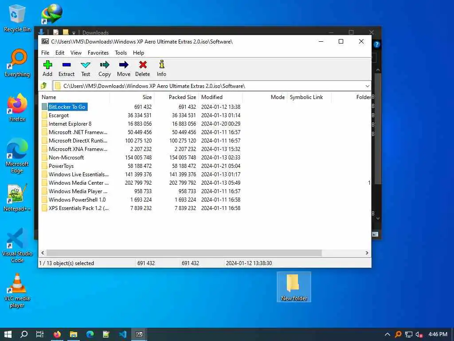Click the Copy toolbar icon
This screenshot has height=341, width=454.
pyautogui.click(x=105, y=68)
